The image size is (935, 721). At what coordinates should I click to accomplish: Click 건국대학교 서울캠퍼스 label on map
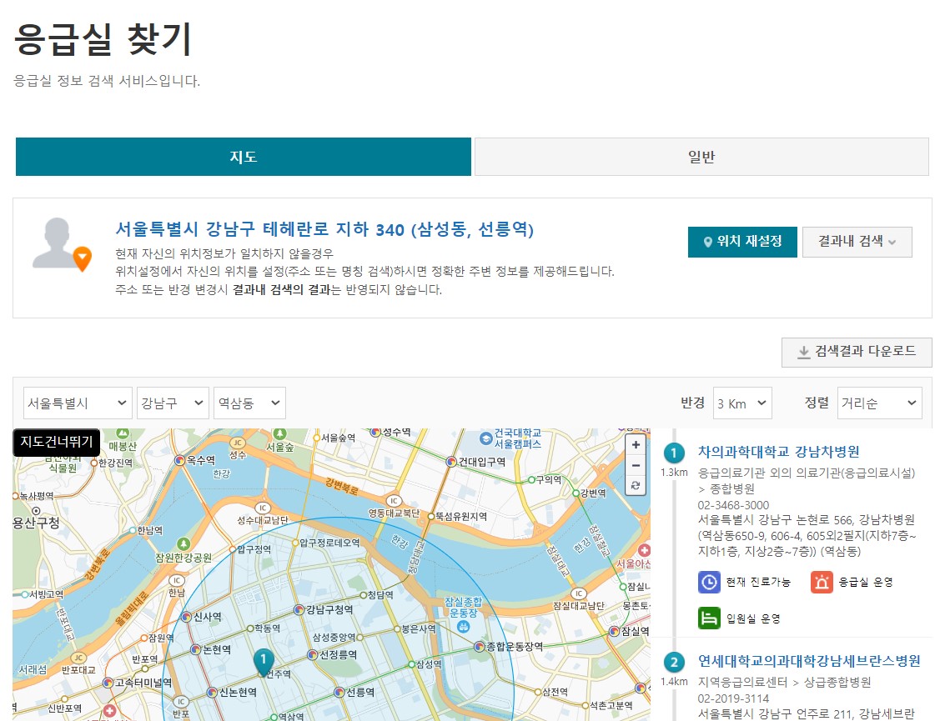click(518, 438)
